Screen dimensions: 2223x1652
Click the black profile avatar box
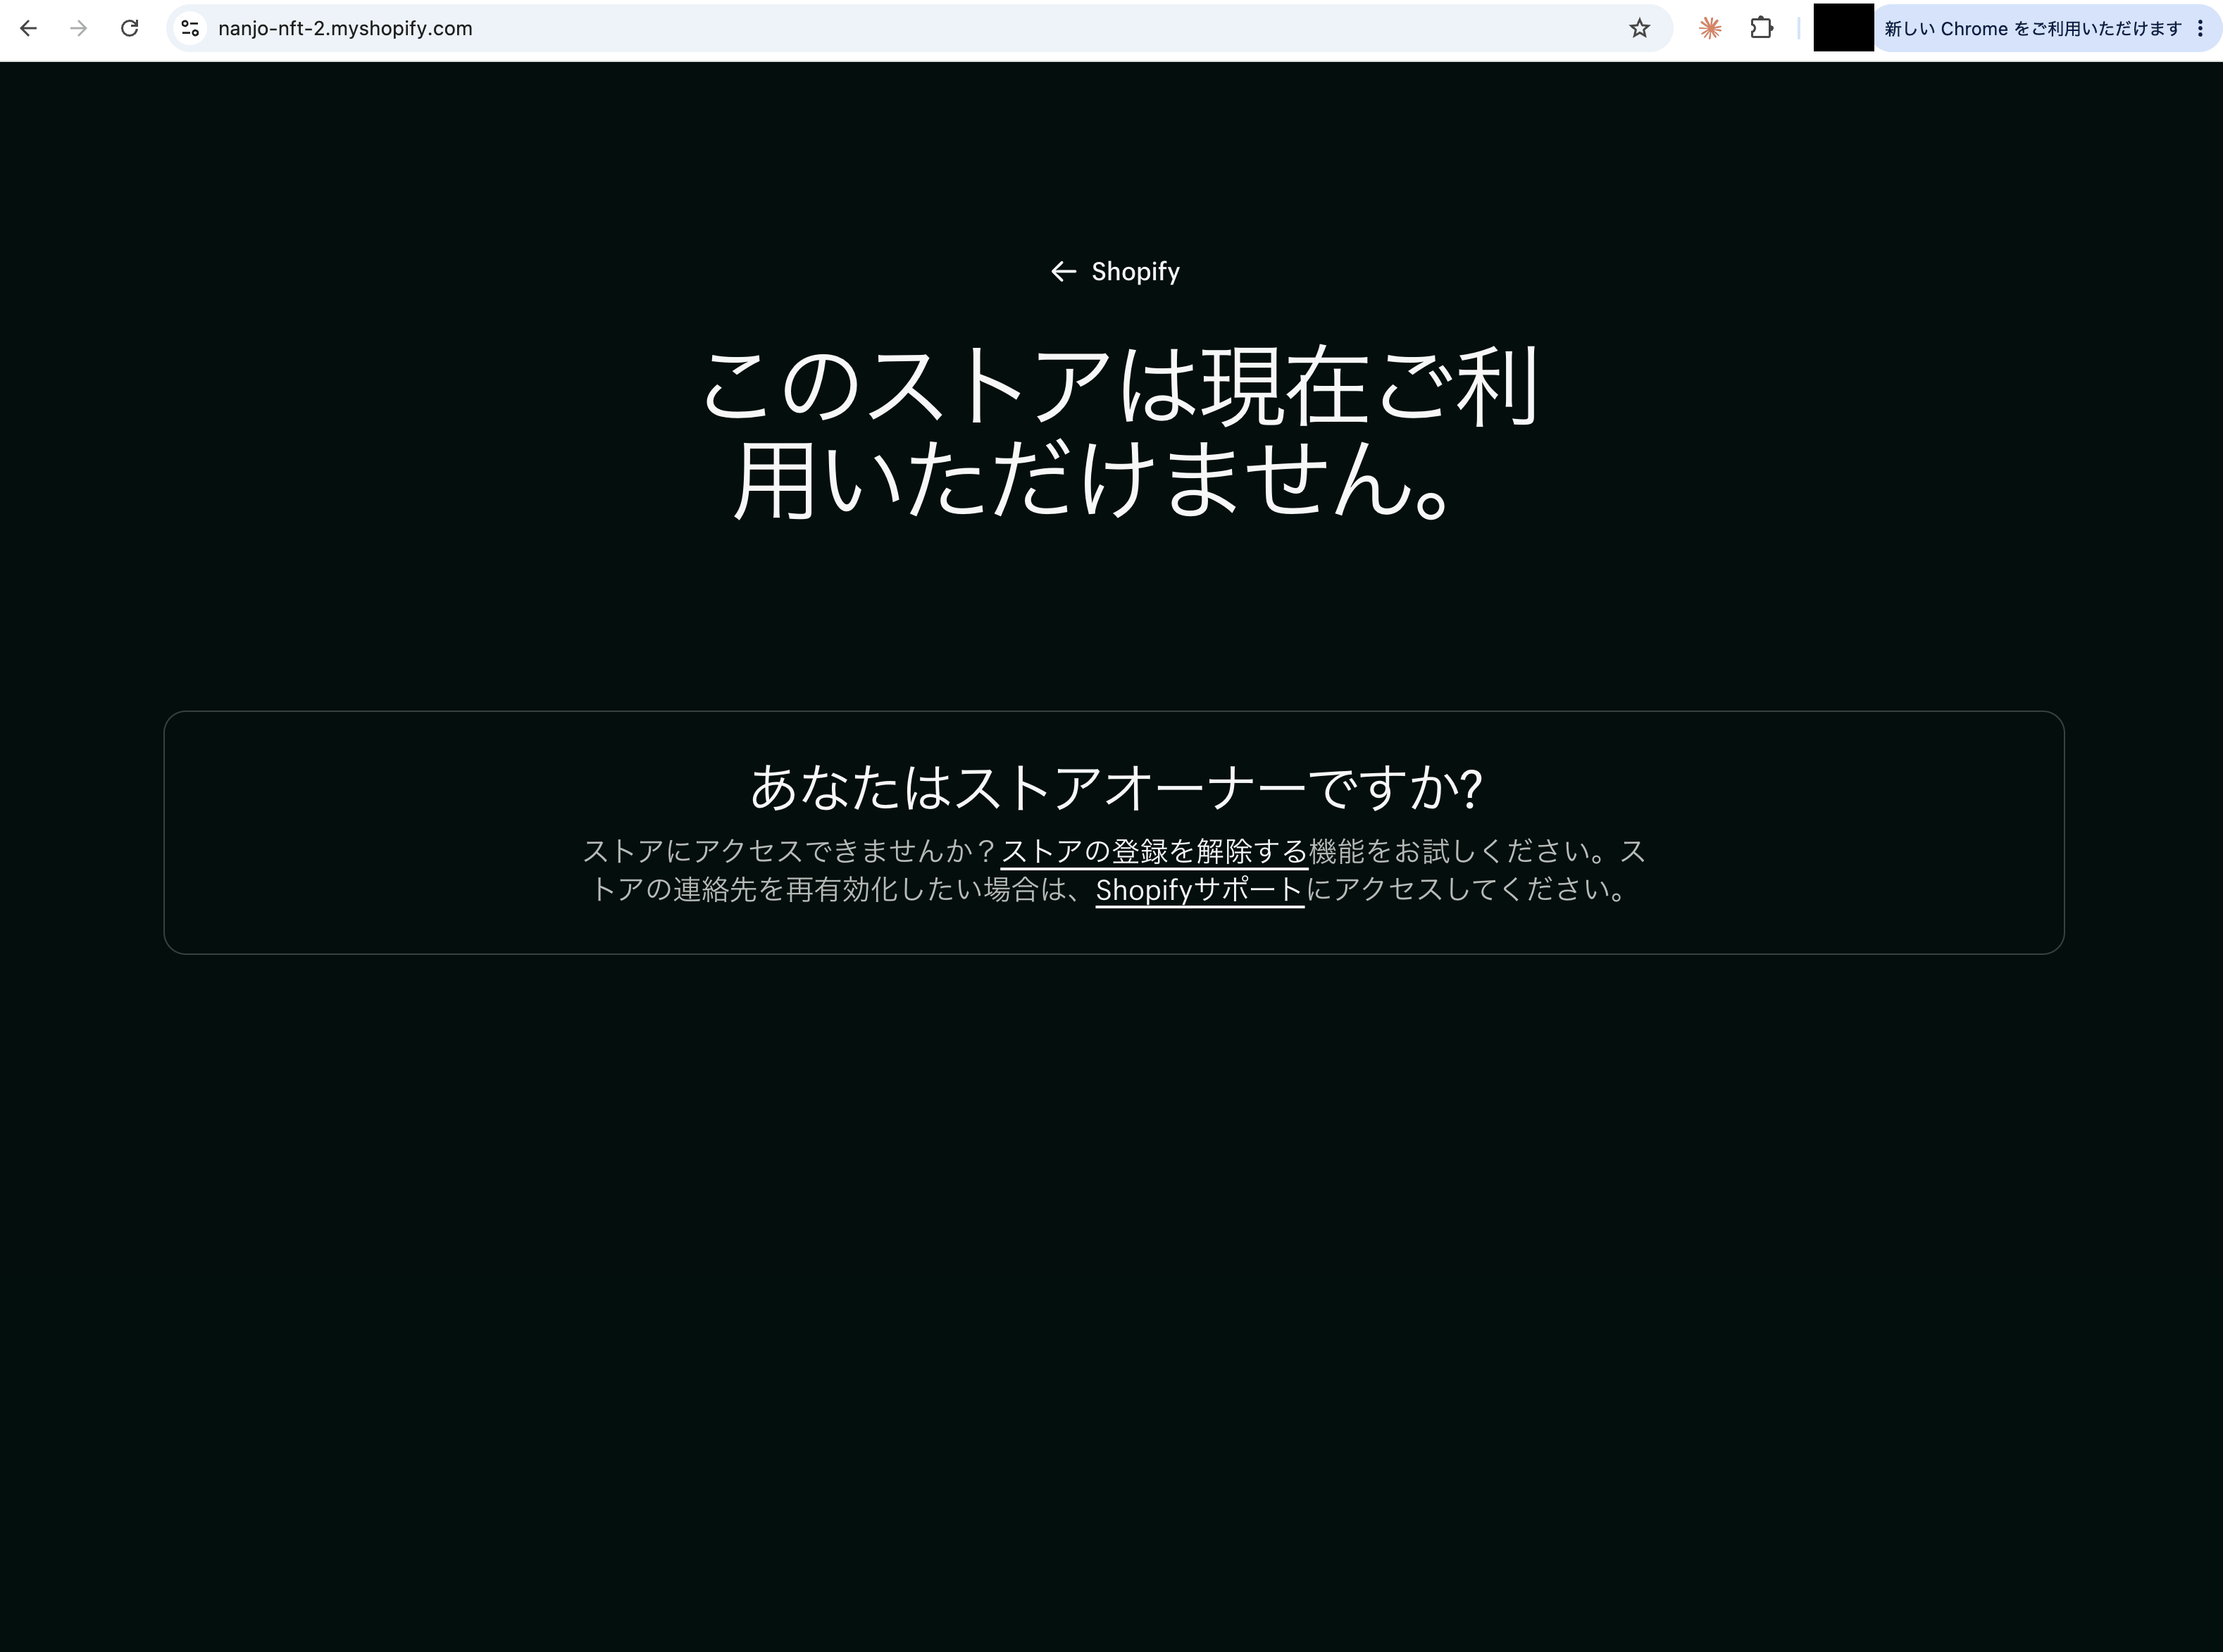[x=1843, y=27]
